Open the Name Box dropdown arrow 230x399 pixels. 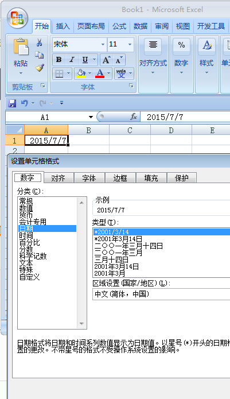click(x=91, y=117)
